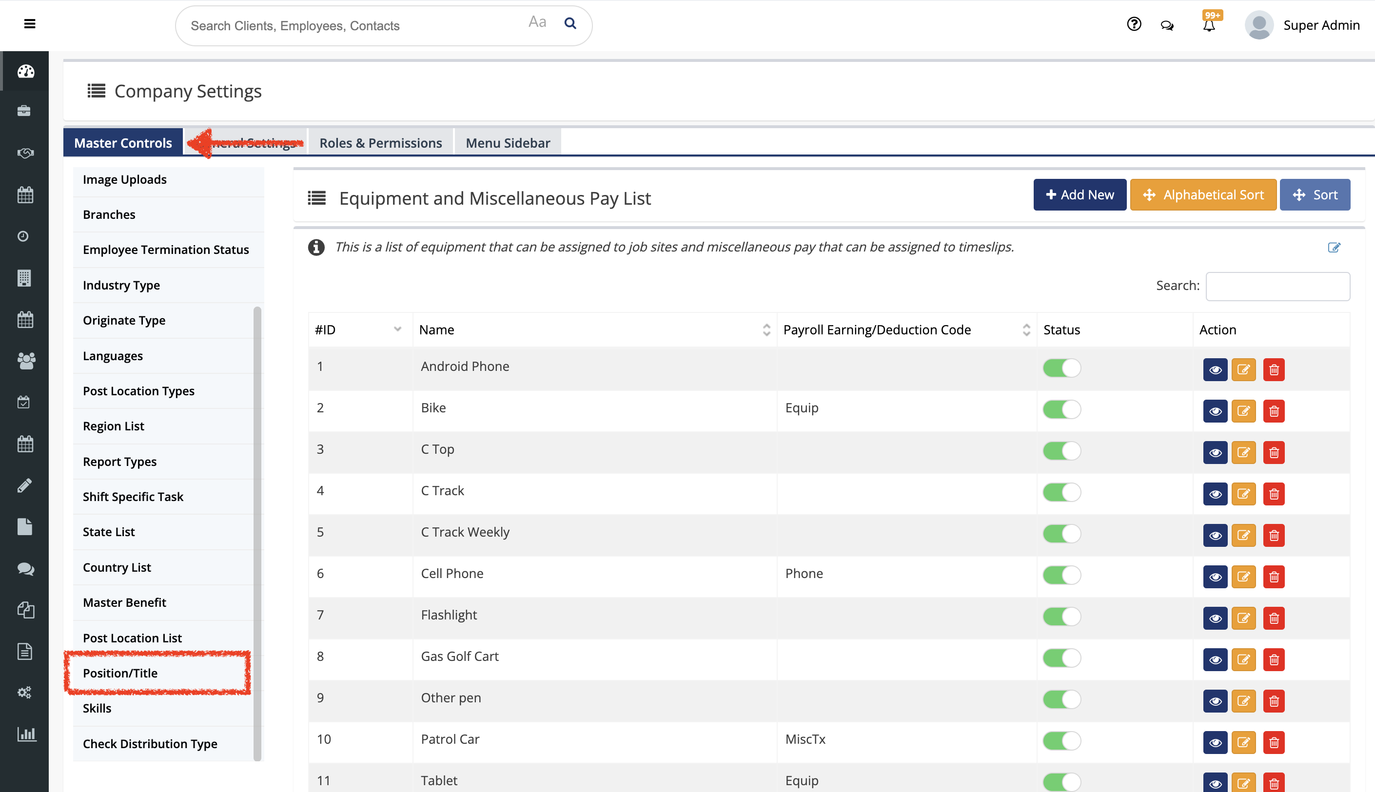Open the help question mark icon
The image size is (1375, 792).
pyautogui.click(x=1134, y=24)
